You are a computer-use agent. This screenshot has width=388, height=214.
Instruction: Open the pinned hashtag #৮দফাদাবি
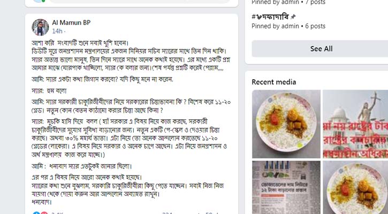click(270, 17)
